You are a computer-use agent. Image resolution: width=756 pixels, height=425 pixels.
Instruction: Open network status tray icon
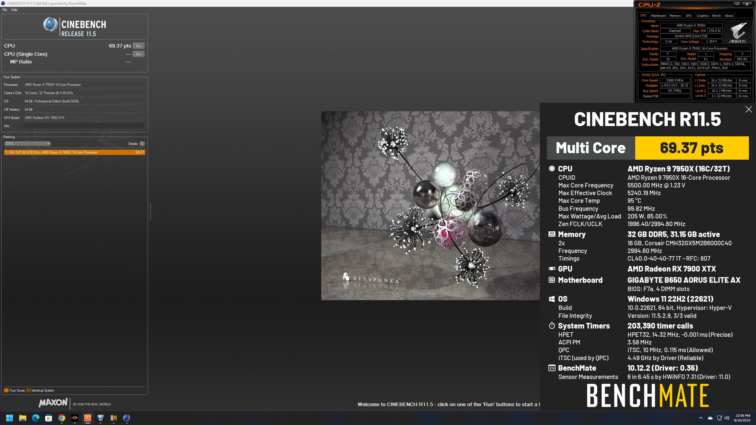click(719, 418)
